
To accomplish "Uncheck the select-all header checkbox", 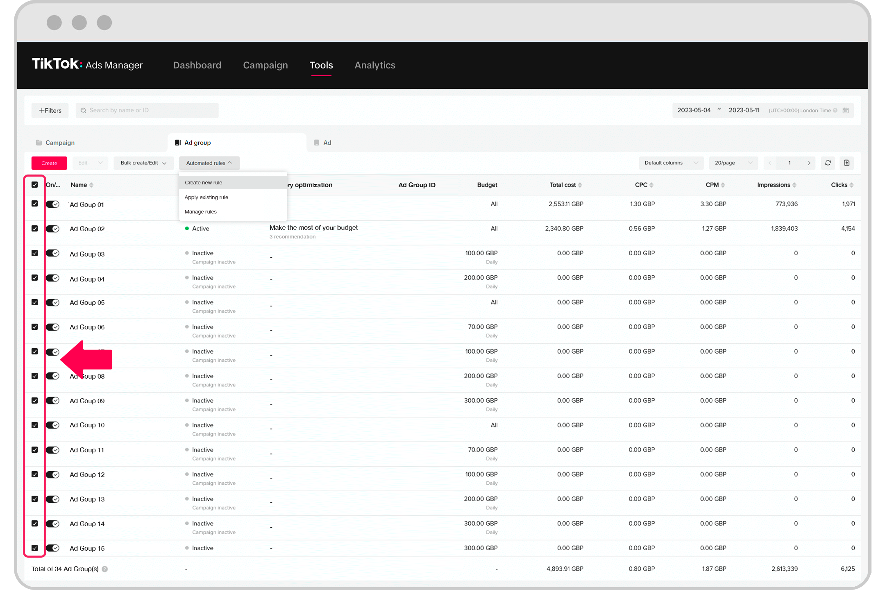I will pos(35,185).
